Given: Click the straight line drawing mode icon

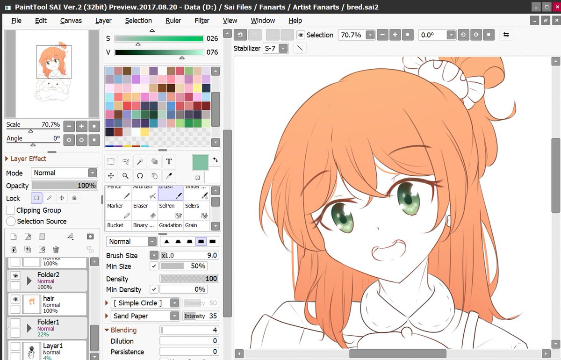Looking at the screenshot, I should 300,48.
